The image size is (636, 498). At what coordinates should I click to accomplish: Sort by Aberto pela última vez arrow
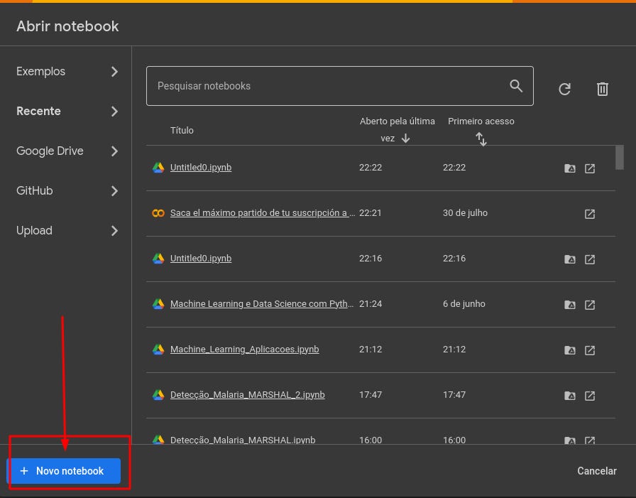(405, 139)
